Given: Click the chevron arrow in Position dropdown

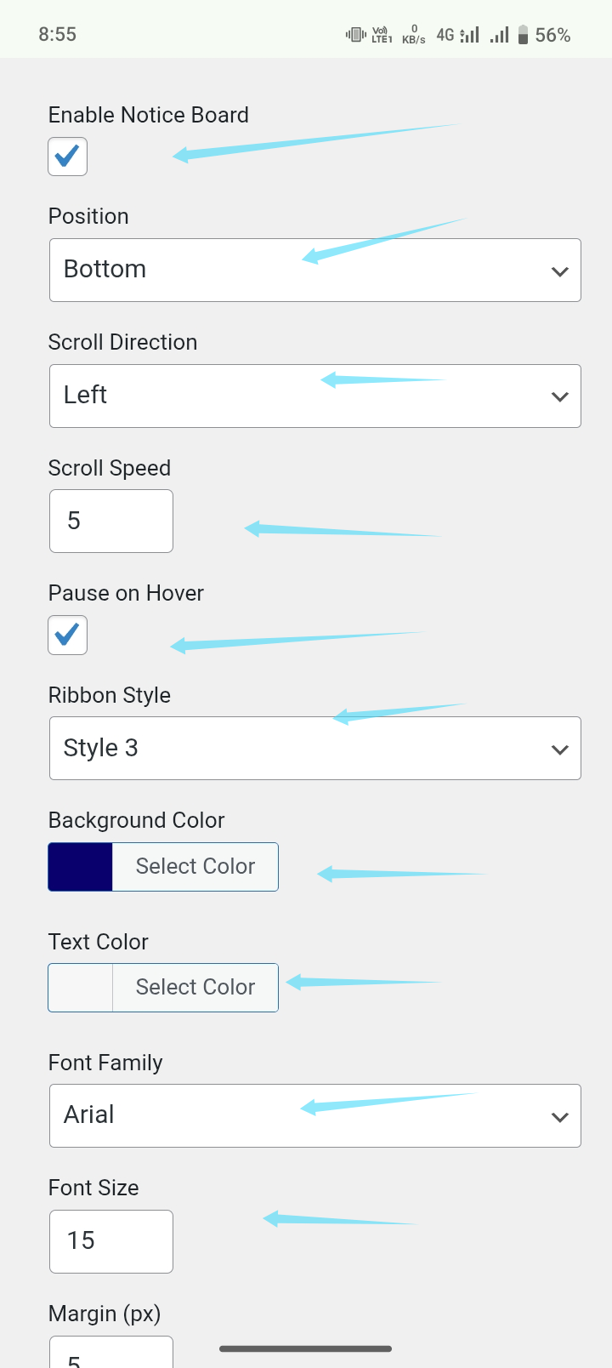Looking at the screenshot, I should point(559,272).
